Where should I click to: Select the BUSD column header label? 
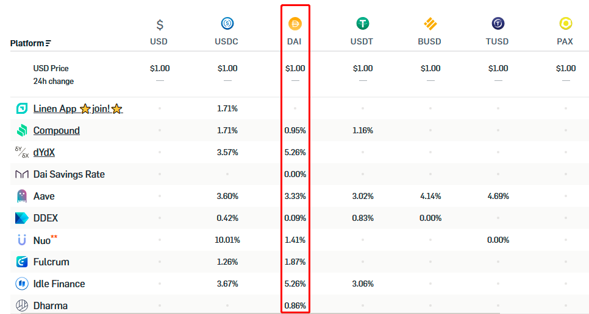click(x=429, y=41)
